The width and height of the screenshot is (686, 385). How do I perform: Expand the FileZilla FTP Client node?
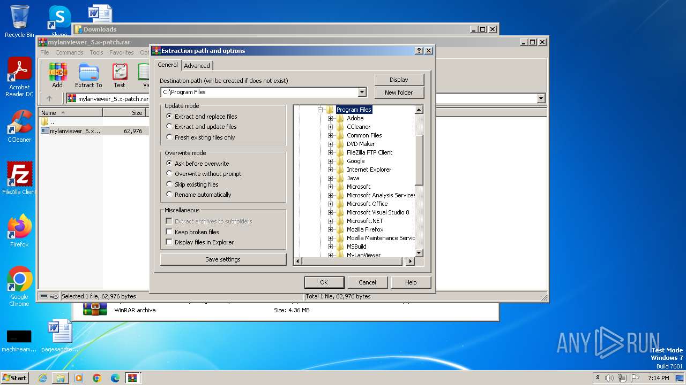(331, 152)
